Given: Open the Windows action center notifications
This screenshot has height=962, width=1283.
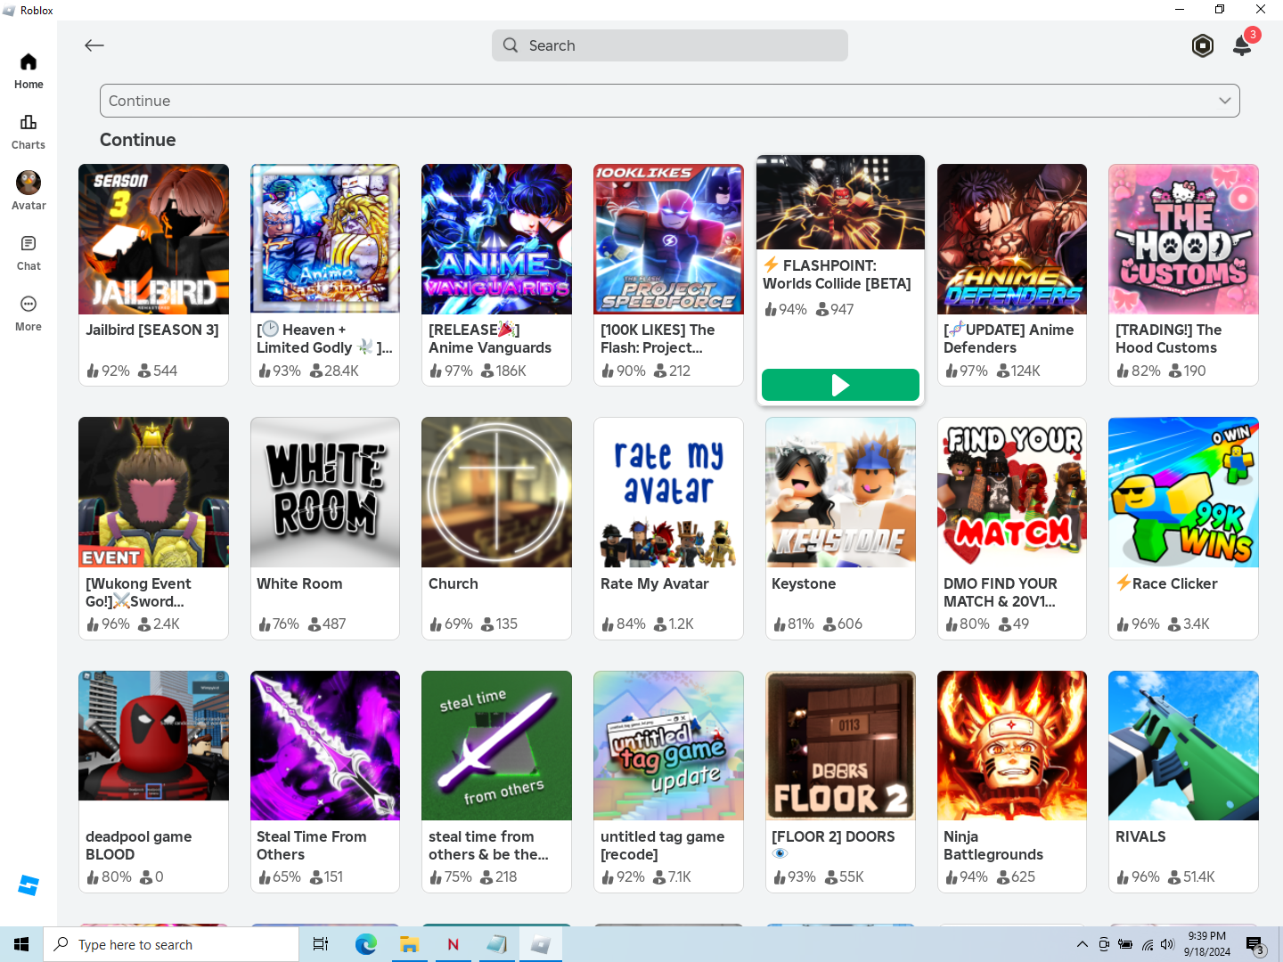Looking at the screenshot, I should [x=1255, y=944].
